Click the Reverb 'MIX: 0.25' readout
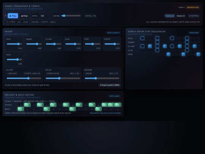The image size is (205, 154). (x=114, y=73)
